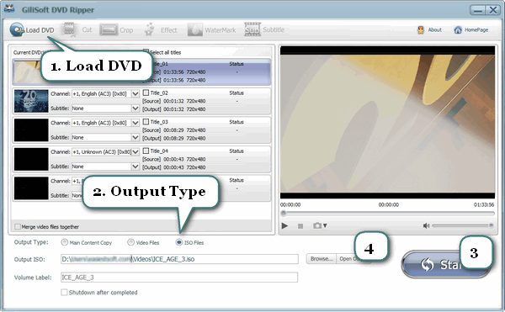Mute audio using the speaker icon
This screenshot has width=505, height=312.
[x=426, y=225]
